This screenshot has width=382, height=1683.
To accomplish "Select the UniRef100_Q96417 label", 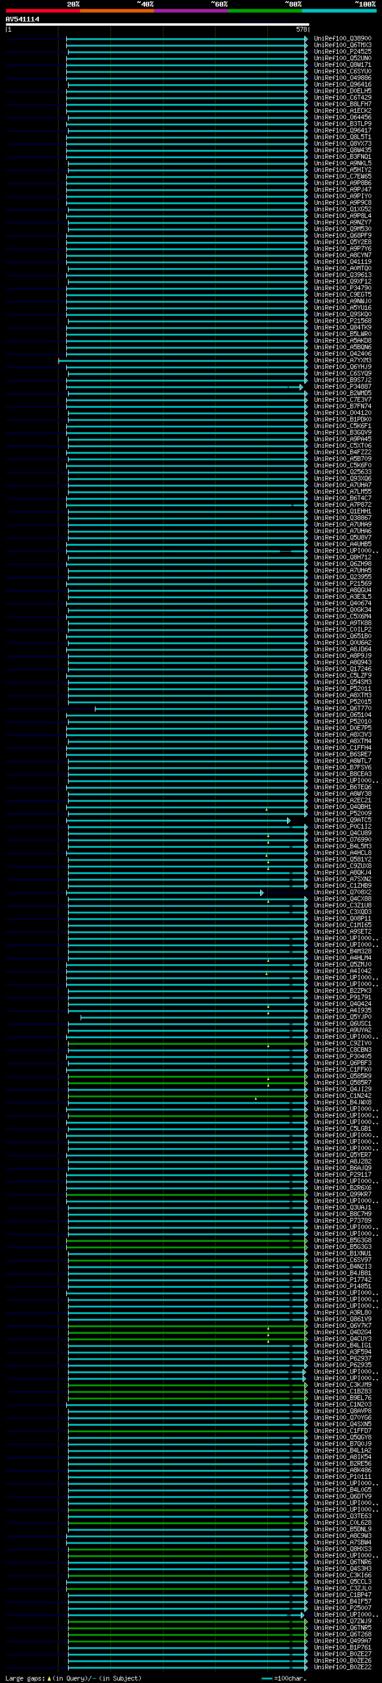I will [x=343, y=130].
